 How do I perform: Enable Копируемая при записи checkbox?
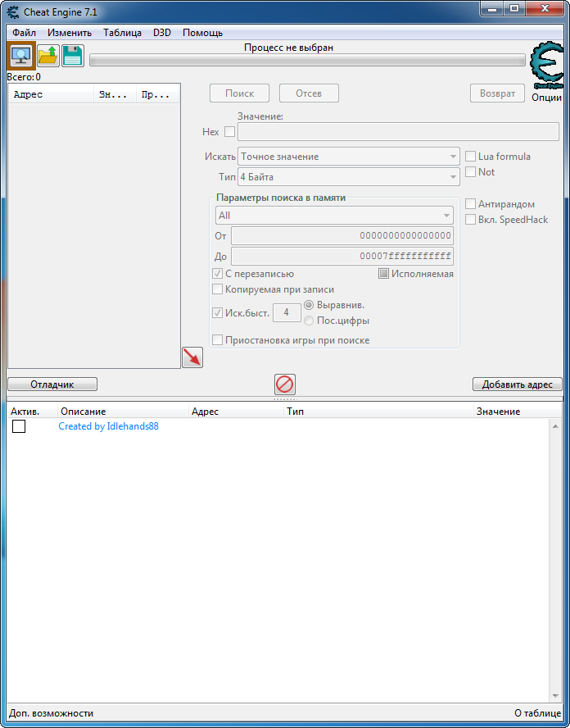[x=217, y=289]
